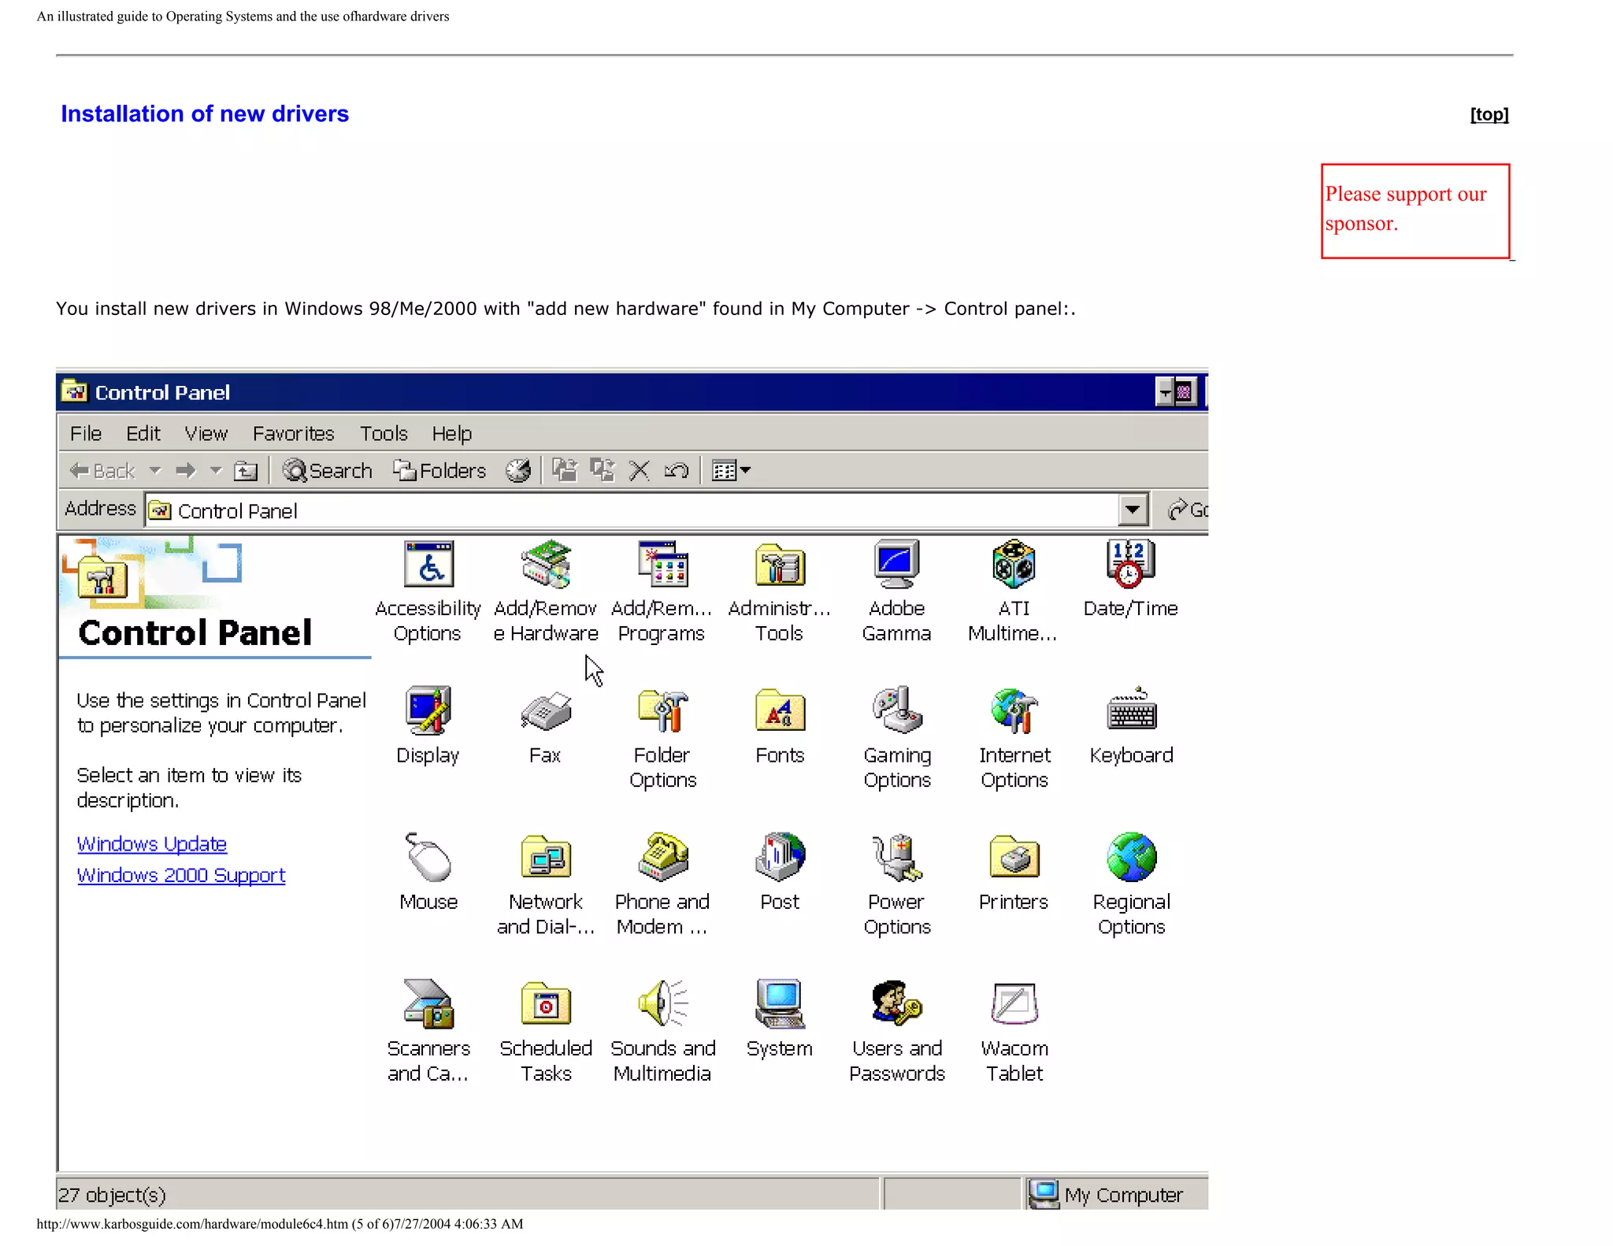Click the Undo toolbar icon
Screen dimensions: 1613x1246
click(677, 471)
